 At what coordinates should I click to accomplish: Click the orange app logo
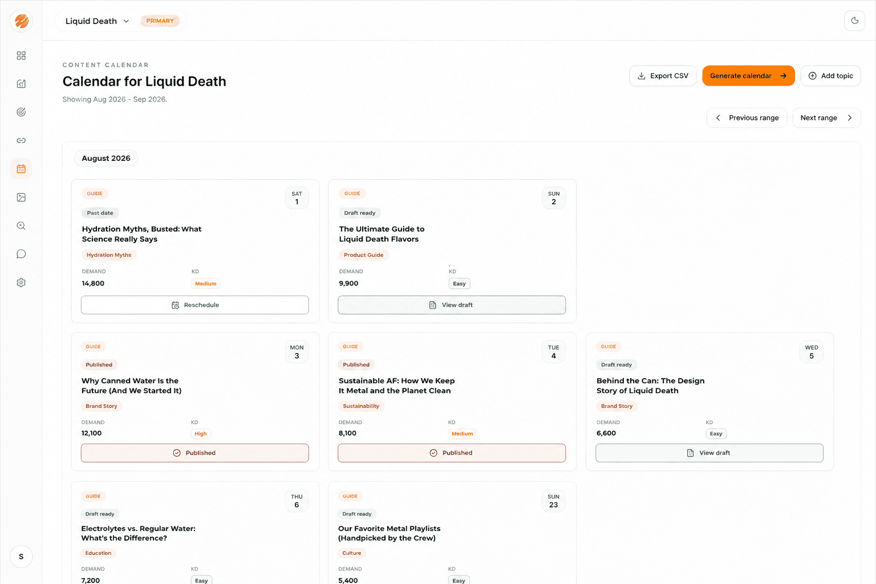click(x=21, y=21)
